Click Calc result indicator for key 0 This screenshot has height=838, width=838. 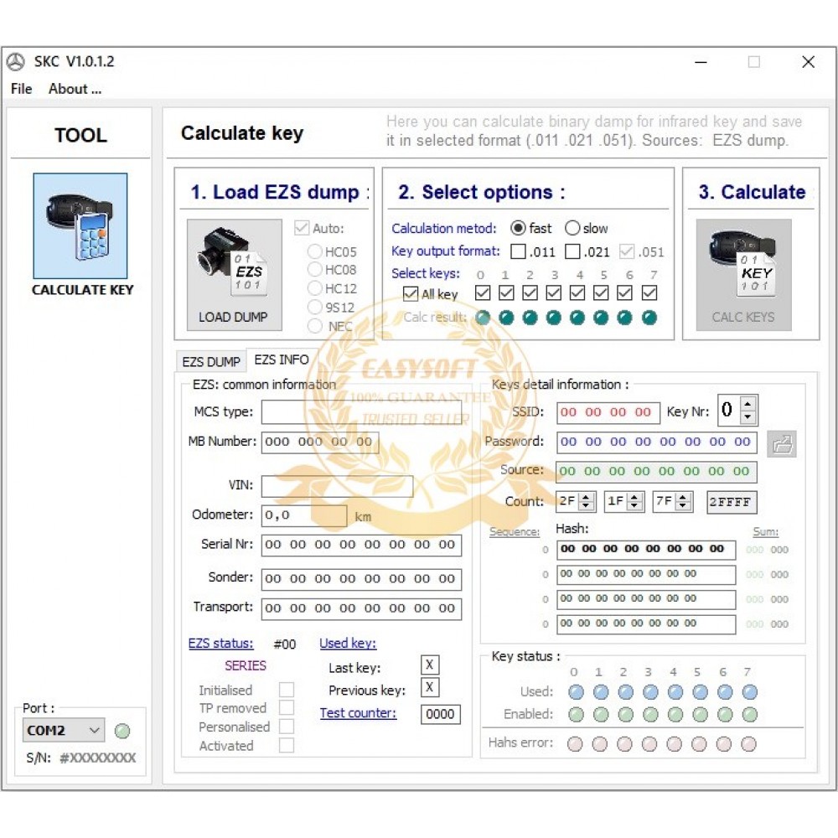tap(483, 318)
